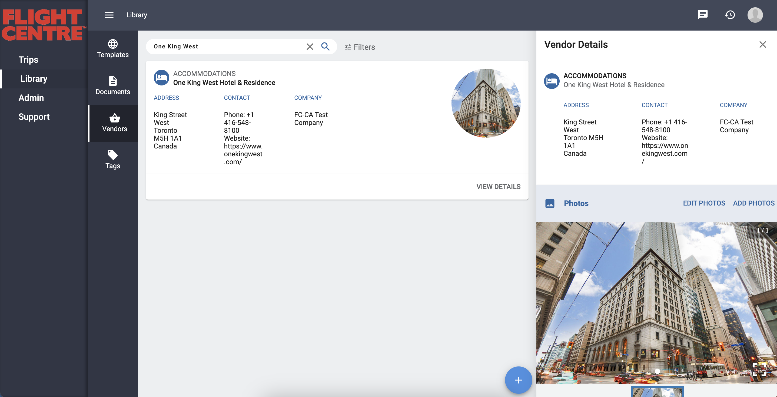This screenshot has width=777, height=397.
Task: Click ACCOMMODATIONS label in the result card
Action: pos(204,74)
